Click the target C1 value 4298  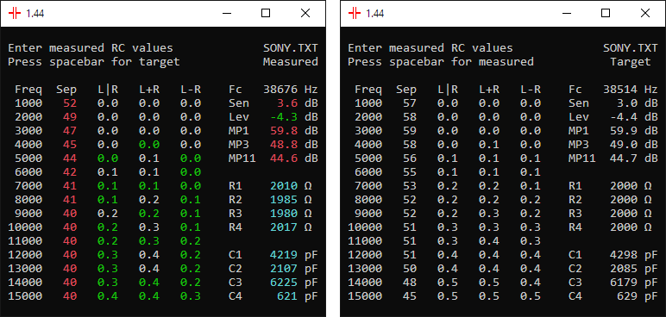pyautogui.click(x=624, y=255)
